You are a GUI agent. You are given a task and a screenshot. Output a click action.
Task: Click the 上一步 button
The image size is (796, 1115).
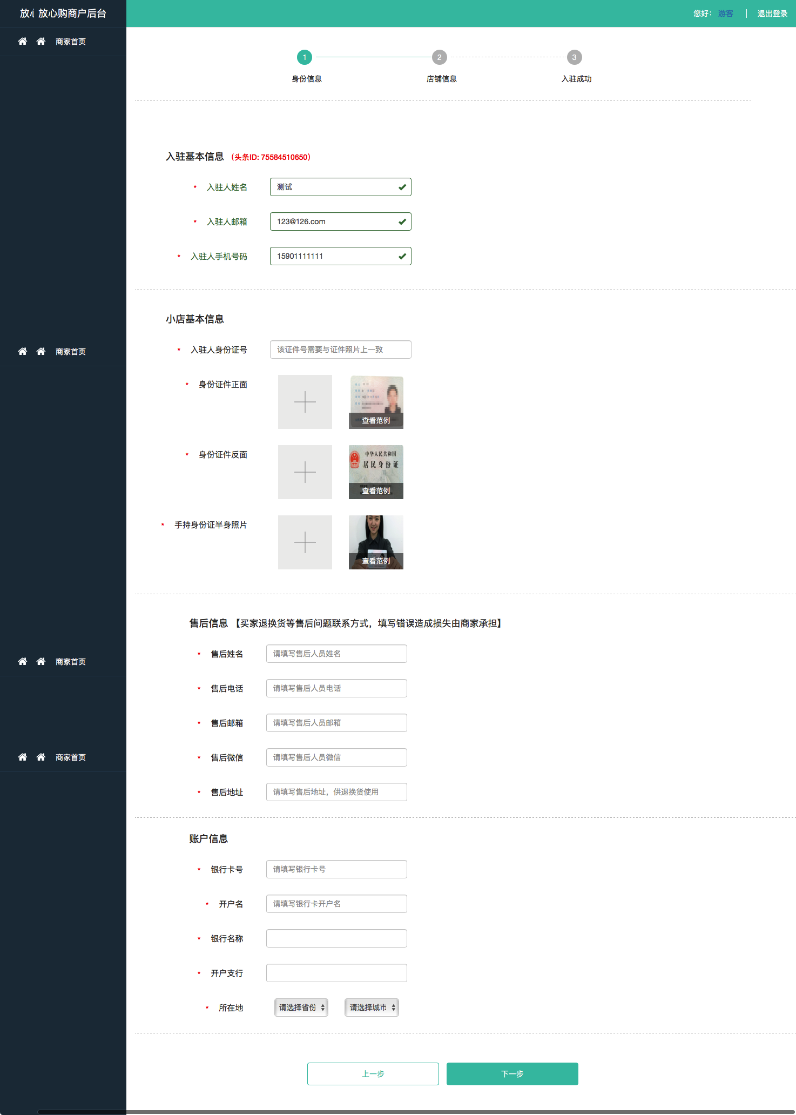coord(373,1074)
